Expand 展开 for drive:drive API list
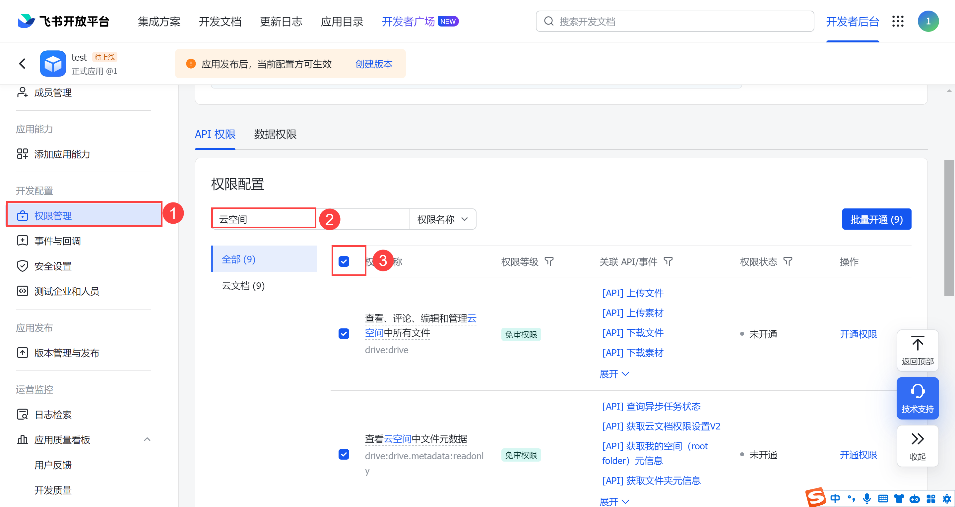This screenshot has width=955, height=507. (x=614, y=373)
